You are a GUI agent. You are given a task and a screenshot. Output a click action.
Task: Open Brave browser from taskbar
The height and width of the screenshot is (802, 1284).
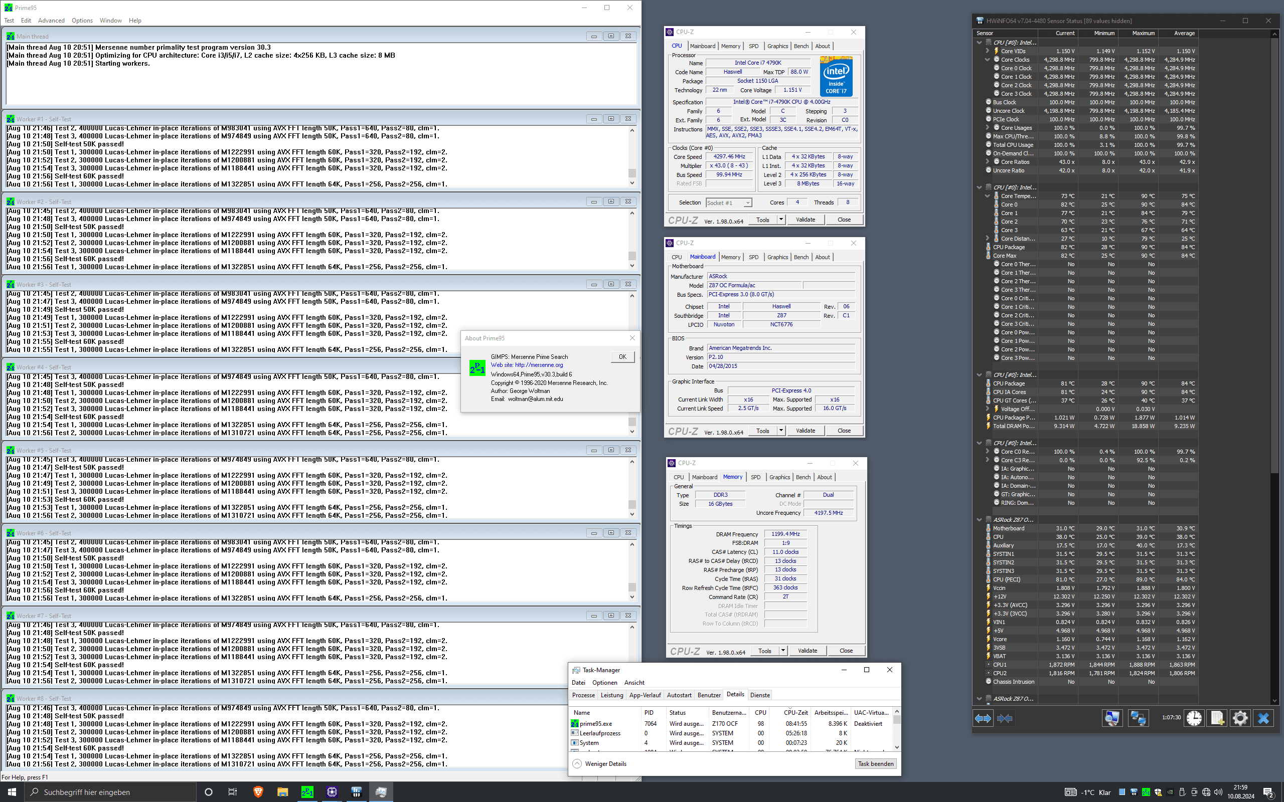pyautogui.click(x=258, y=792)
